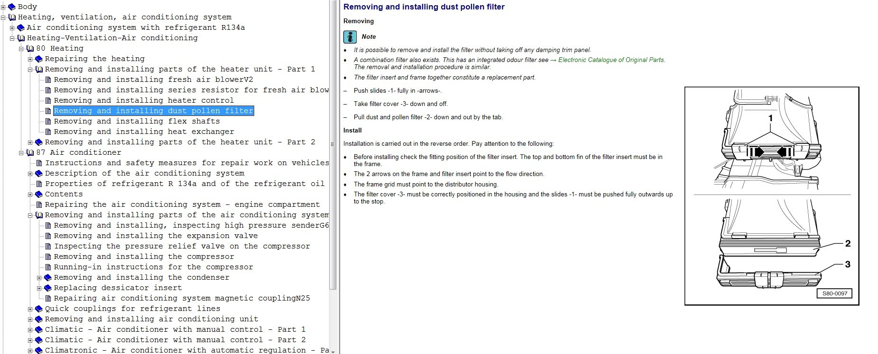Open Removing and installing fresh air blowerV2

154,80
